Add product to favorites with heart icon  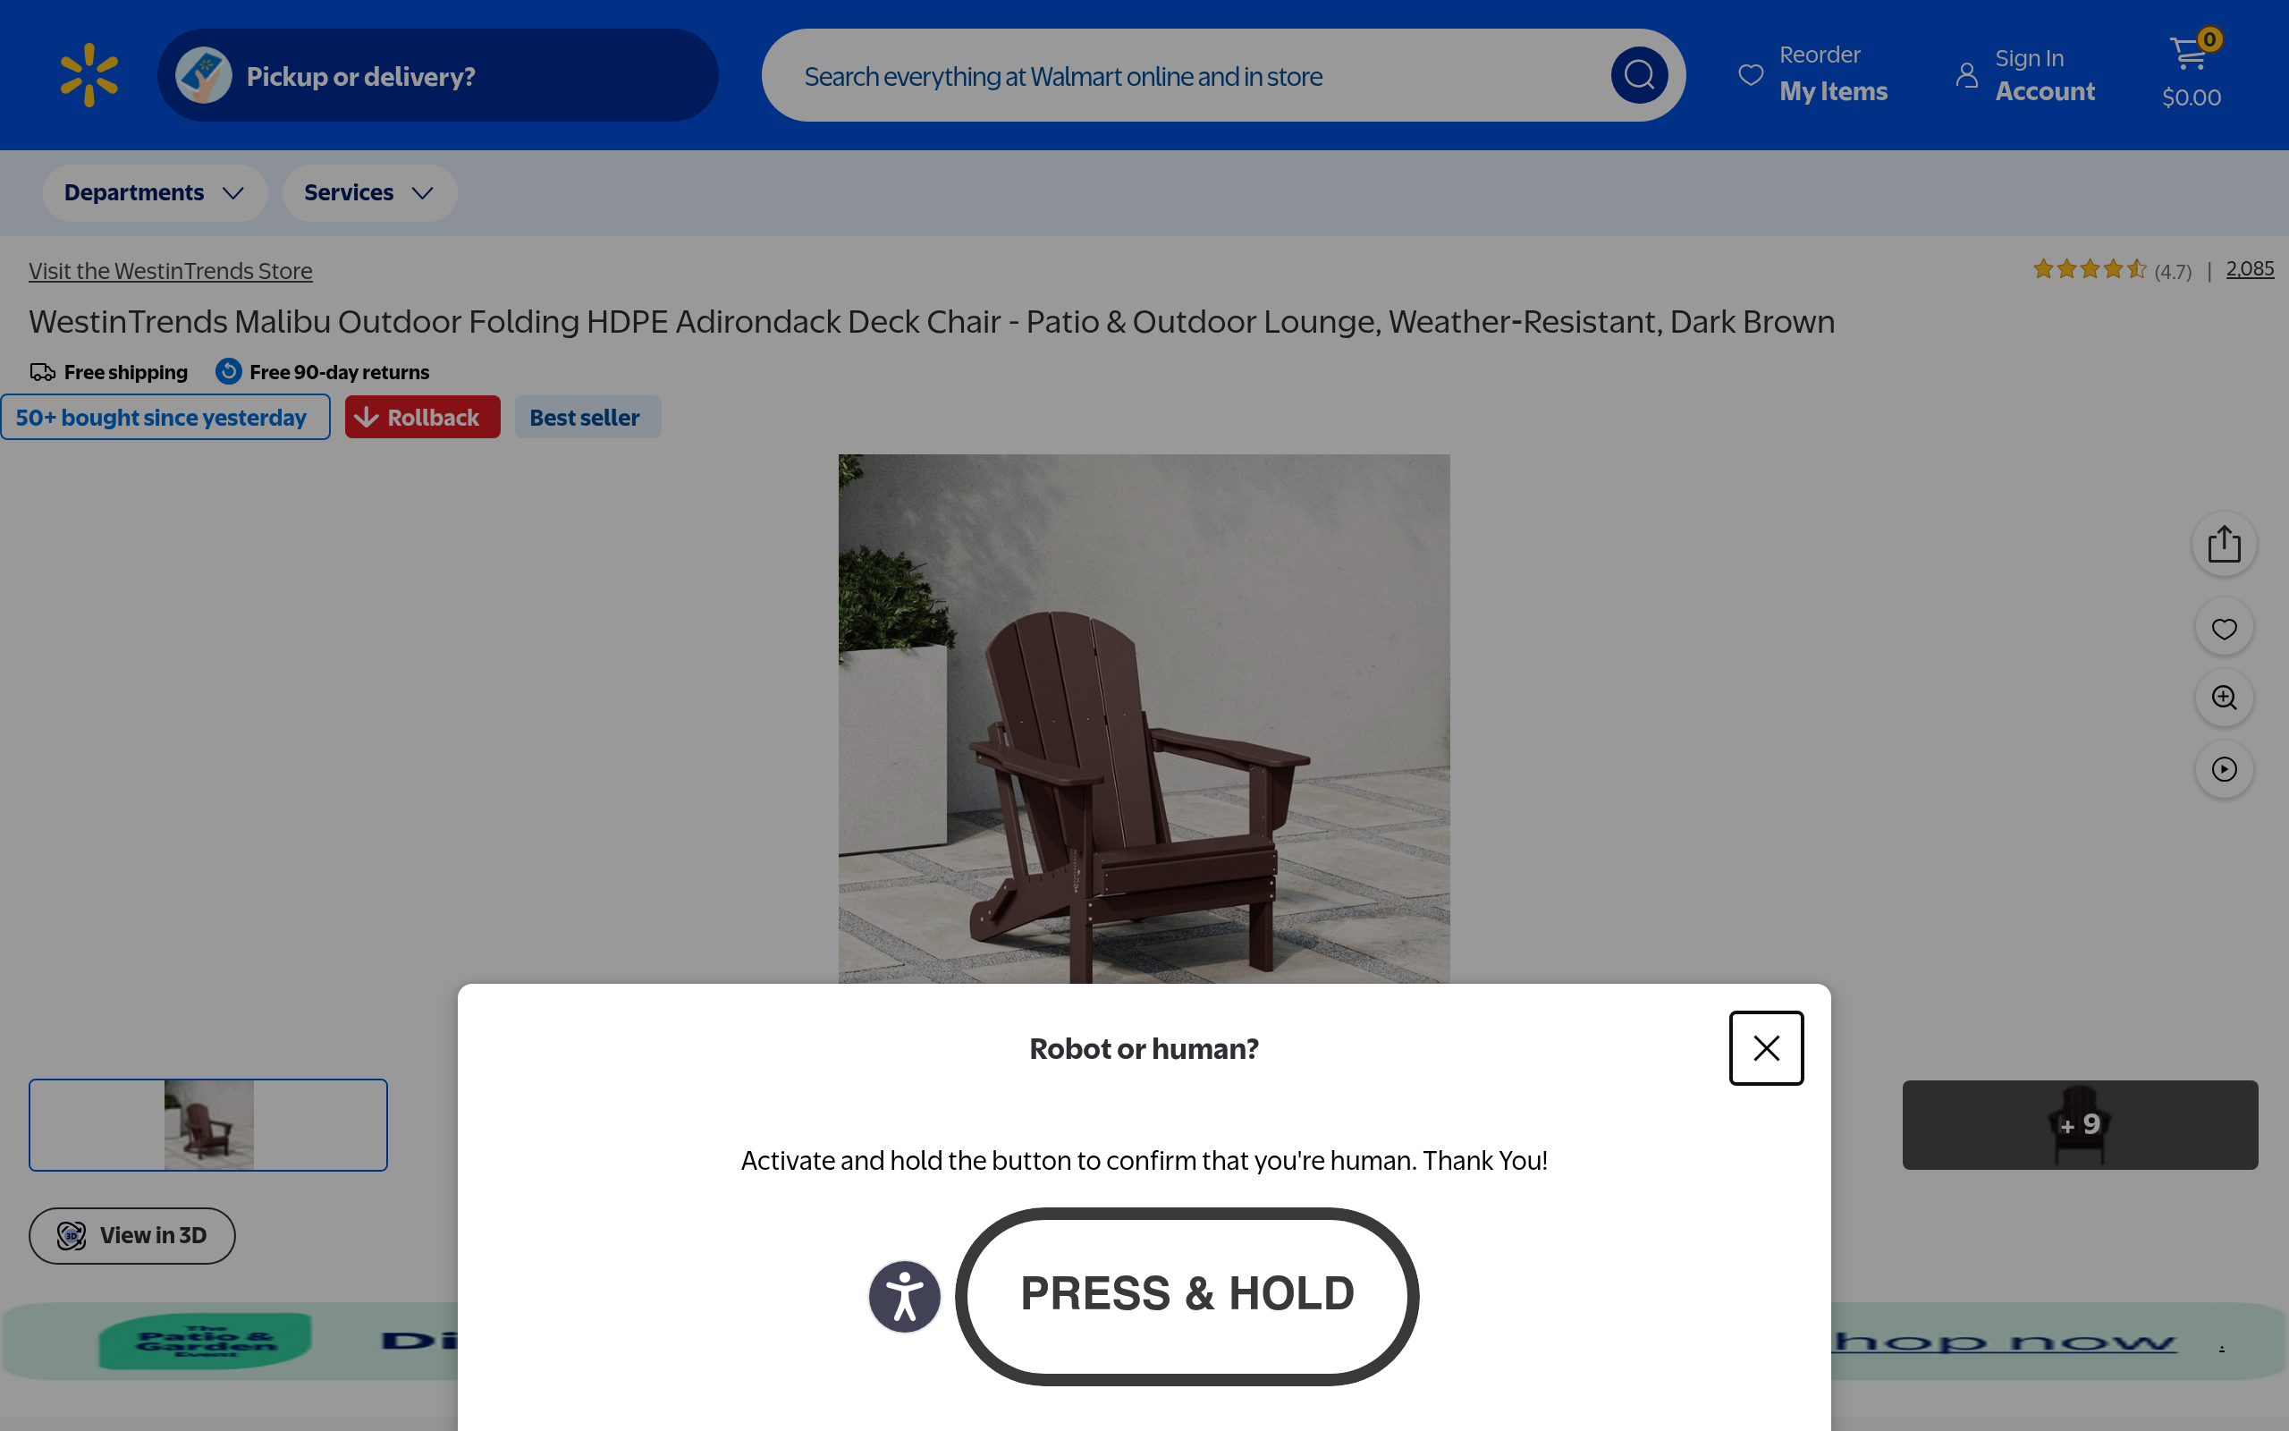pyautogui.click(x=2224, y=629)
